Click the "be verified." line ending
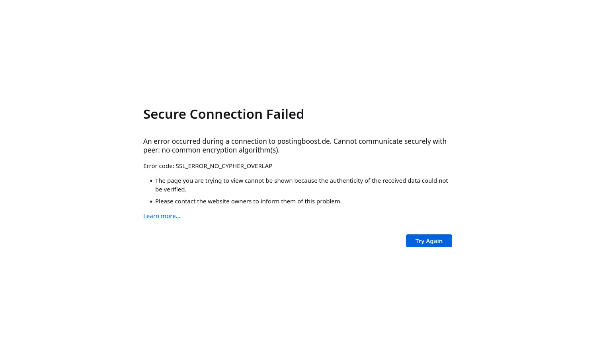This screenshot has height=344, width=597. click(171, 189)
